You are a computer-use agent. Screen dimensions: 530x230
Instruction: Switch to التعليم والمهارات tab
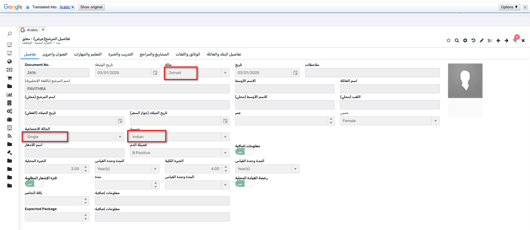pyautogui.click(x=88, y=54)
